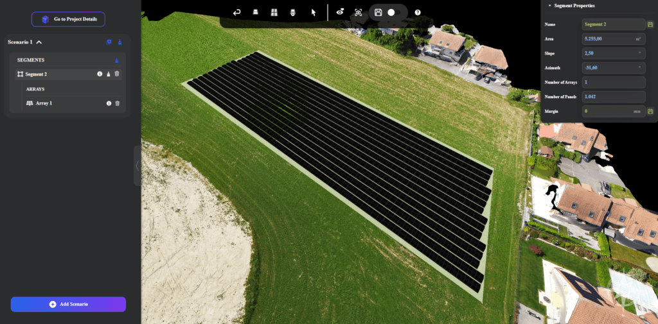Viewport: 658px width, 324px height.
Task: Click the Number of Arrays field
Action: [x=614, y=82]
